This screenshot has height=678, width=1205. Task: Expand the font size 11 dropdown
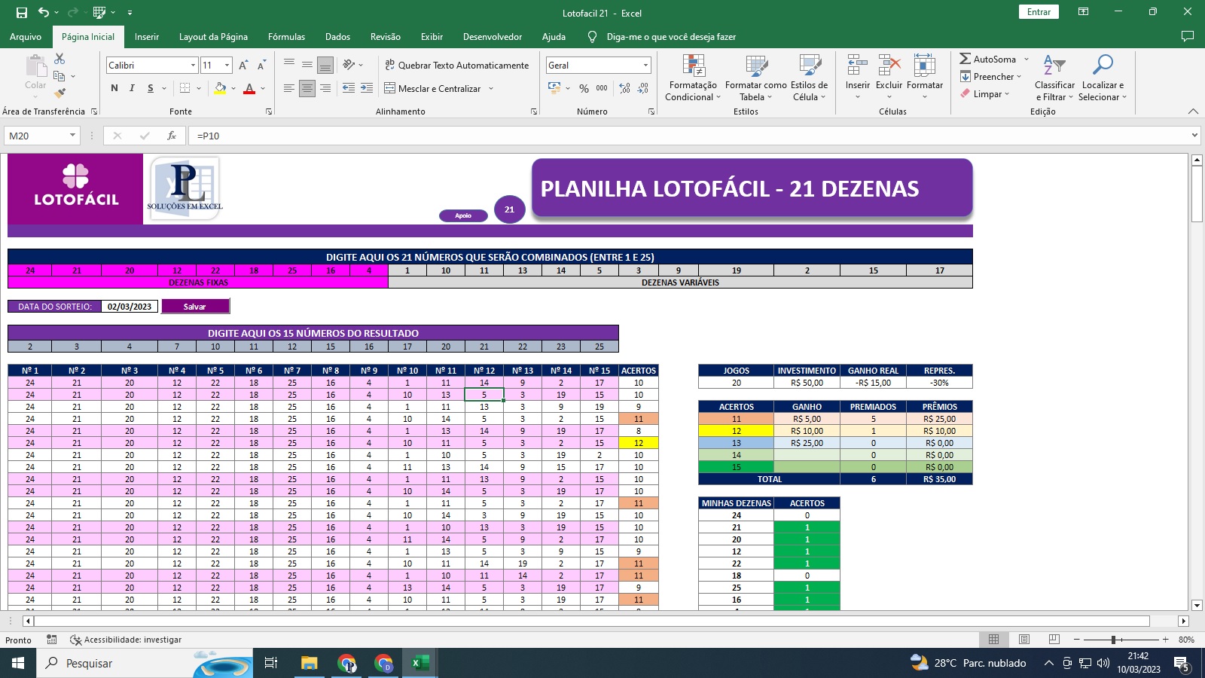pyautogui.click(x=227, y=66)
